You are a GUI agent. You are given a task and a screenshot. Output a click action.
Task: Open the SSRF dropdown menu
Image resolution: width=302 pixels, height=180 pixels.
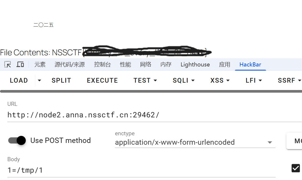(289, 80)
